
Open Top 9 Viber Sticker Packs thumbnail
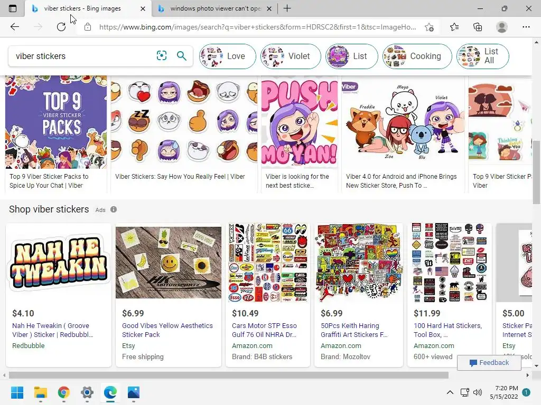pyautogui.click(x=56, y=122)
